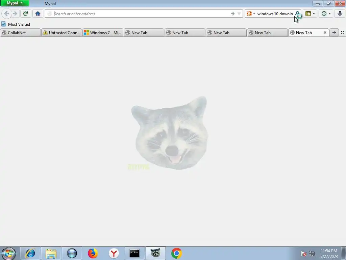Switch to the Untrusted Conn... tab
The image size is (346, 260).
[x=62, y=33]
